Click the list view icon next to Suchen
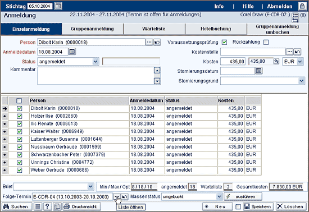 38,206
